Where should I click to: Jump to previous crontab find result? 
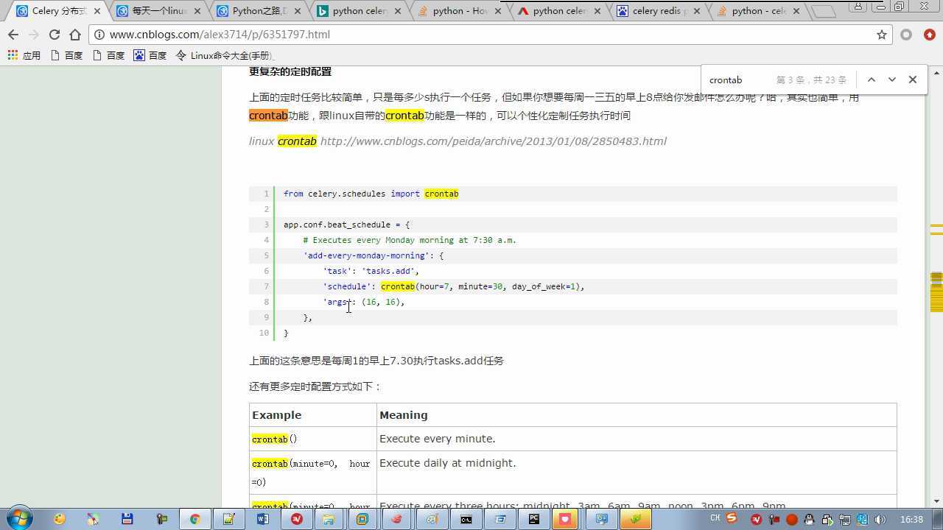(871, 79)
